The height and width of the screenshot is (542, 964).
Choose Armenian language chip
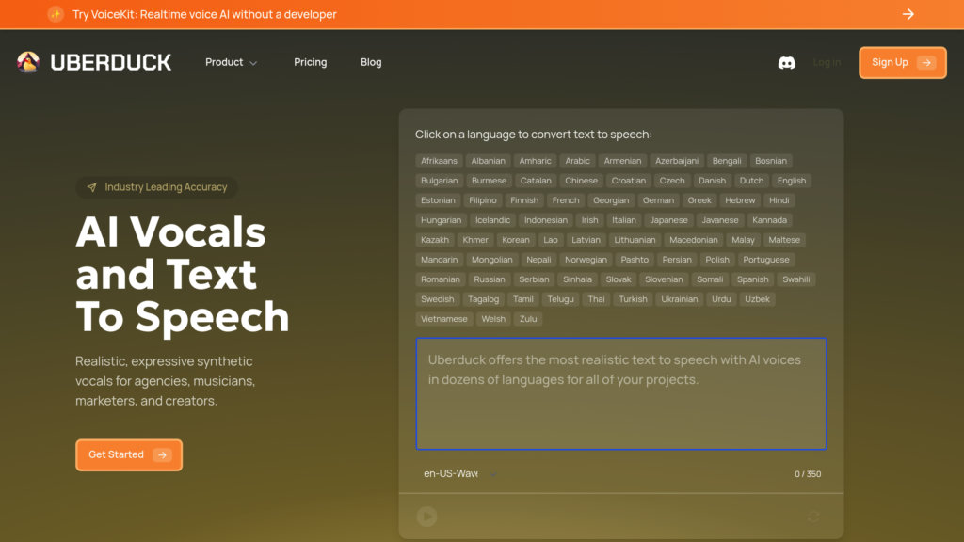(622, 161)
